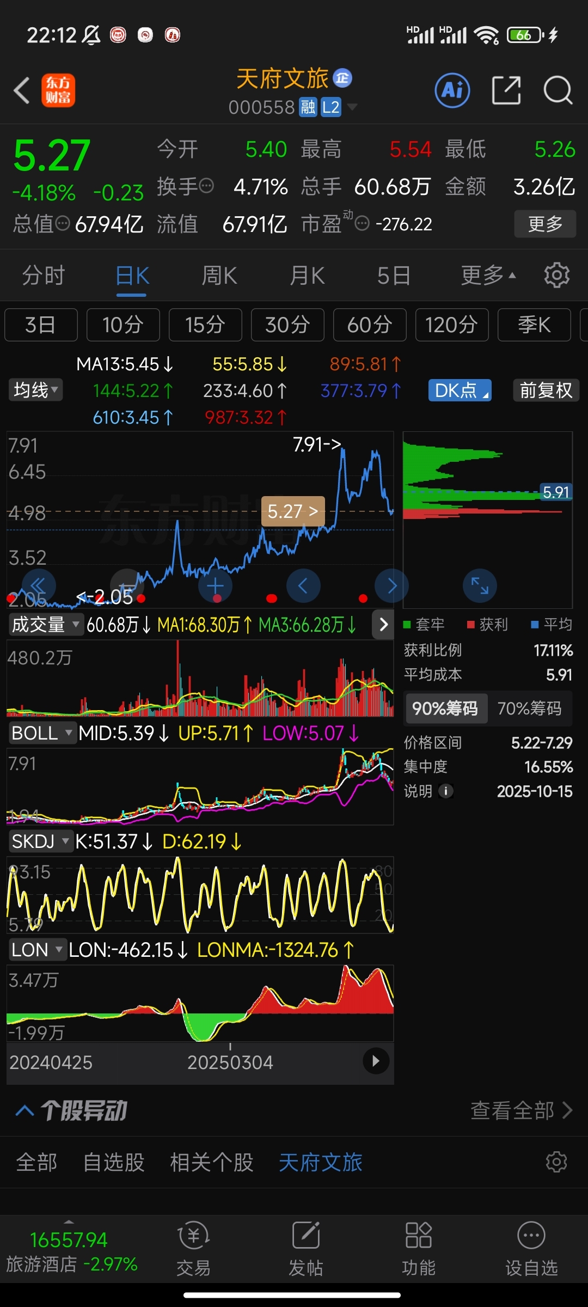Tap the enterprise badge beside 天府文旅

pyautogui.click(x=342, y=78)
